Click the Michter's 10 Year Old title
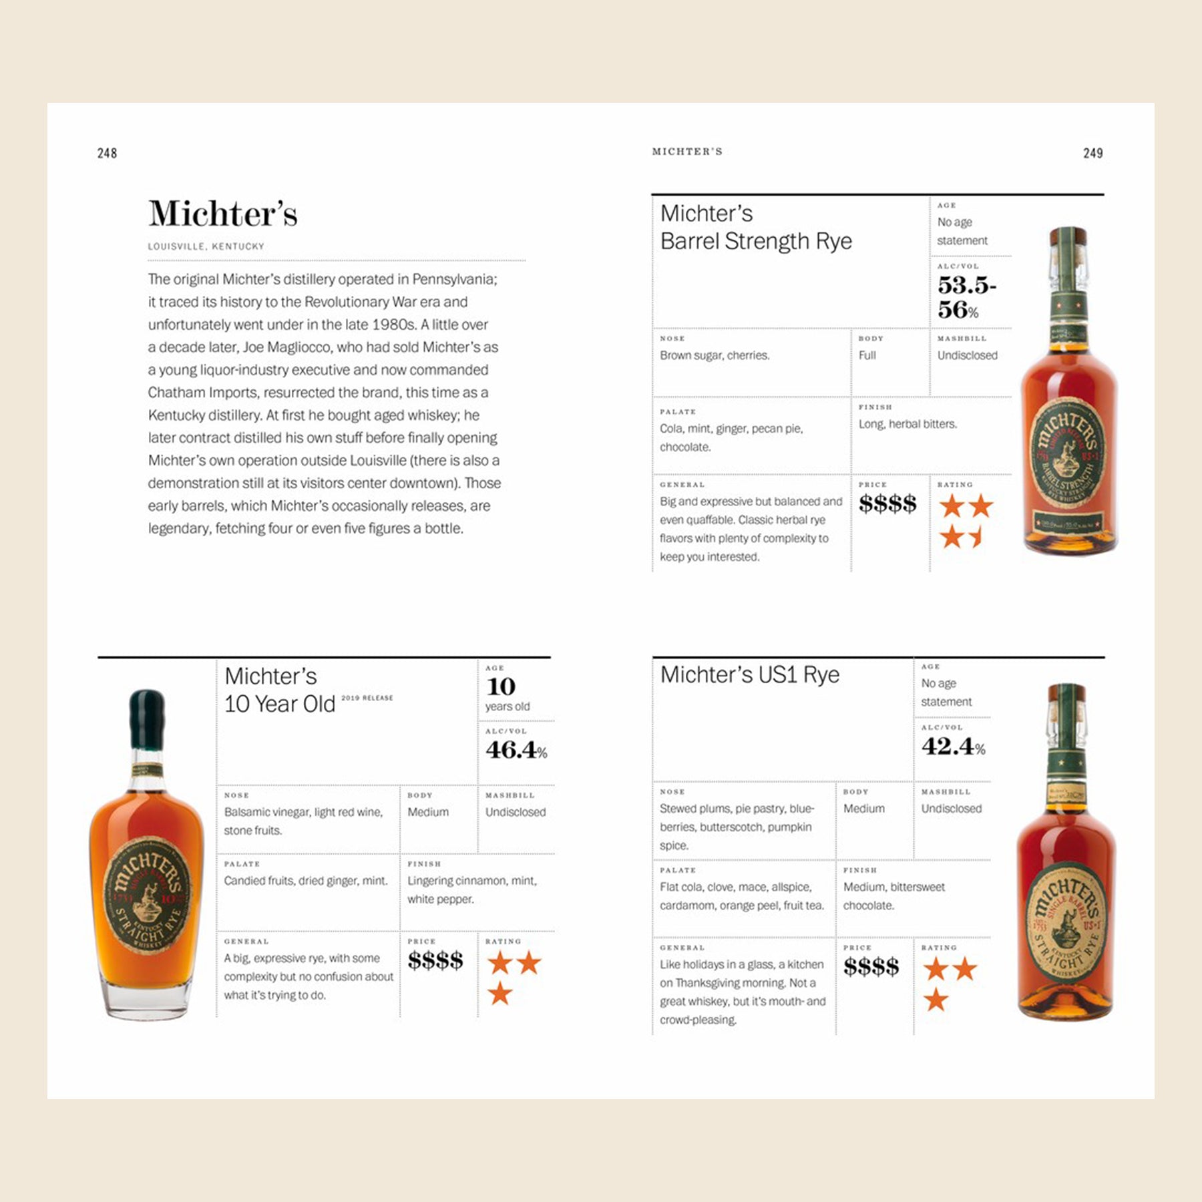The image size is (1202, 1202). coord(280,690)
